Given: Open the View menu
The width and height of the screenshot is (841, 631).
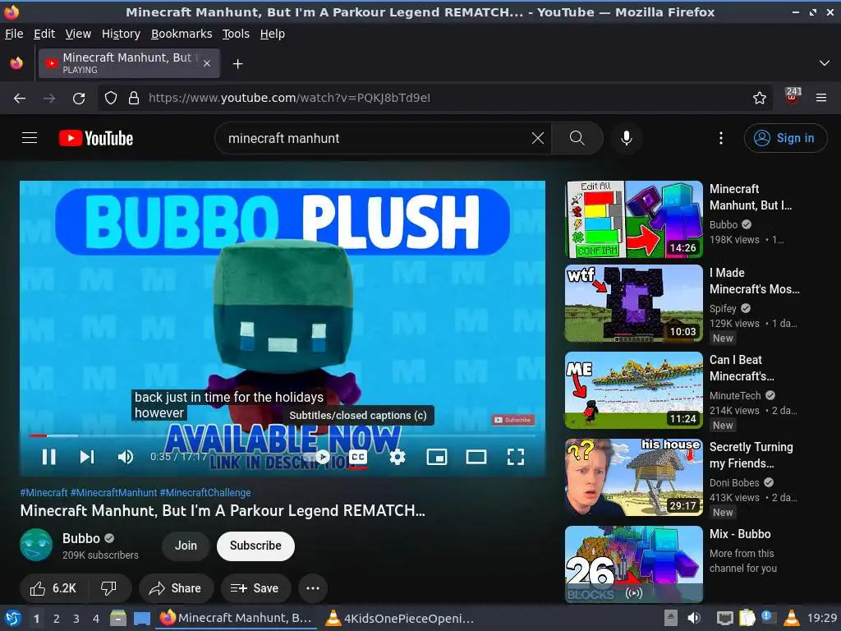Looking at the screenshot, I should pyautogui.click(x=78, y=34).
